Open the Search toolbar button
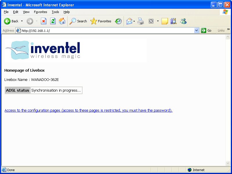Viewport: 232px width, 174px height. [78, 21]
